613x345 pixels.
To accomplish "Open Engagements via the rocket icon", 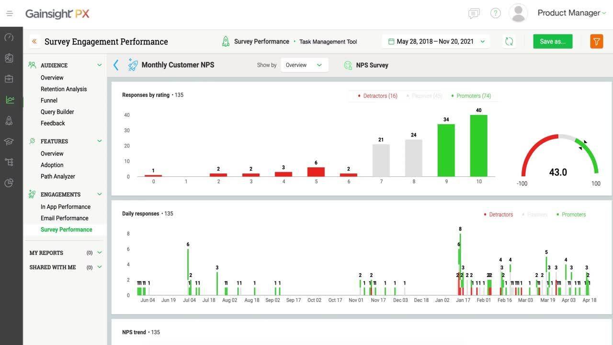I will 10,121.
